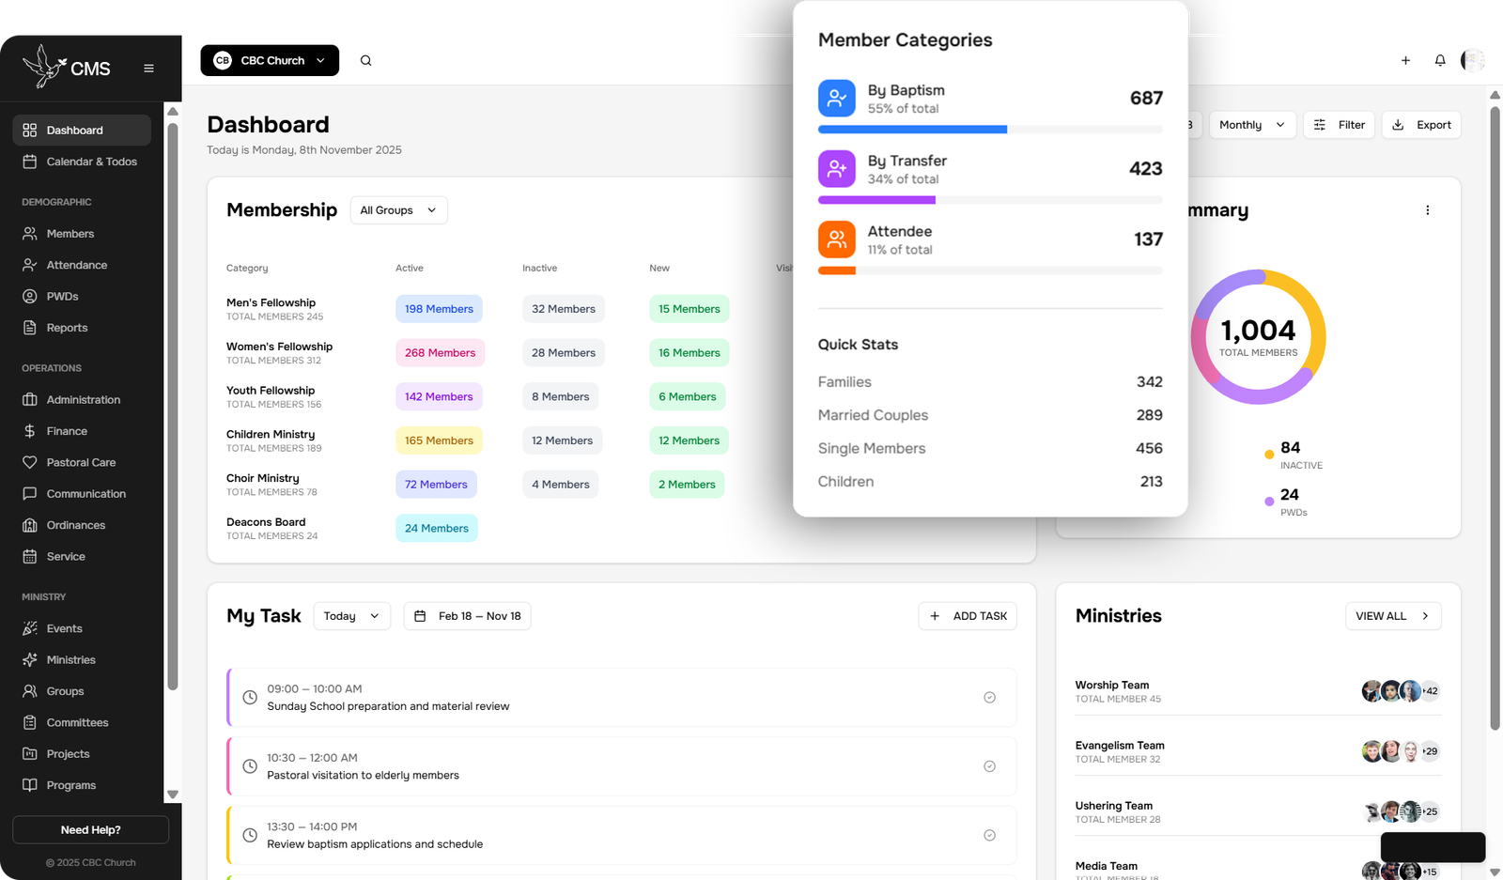Click the CMS dove logo
This screenshot has height=880, width=1503.
[x=42, y=67]
